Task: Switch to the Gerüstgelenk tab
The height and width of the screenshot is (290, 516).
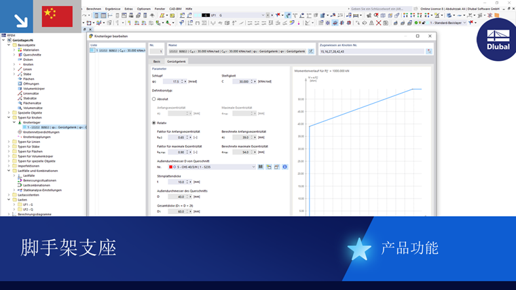Action: coord(176,62)
